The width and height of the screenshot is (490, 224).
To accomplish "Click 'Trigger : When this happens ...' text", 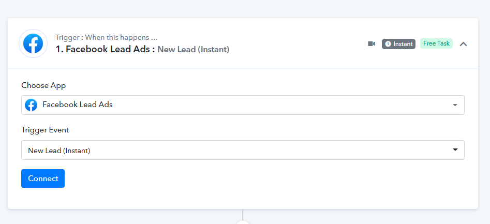I will [106, 37].
